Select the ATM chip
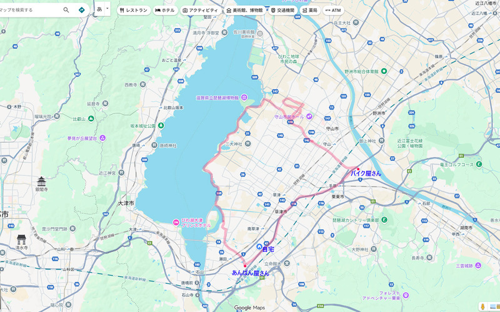Screen dimensions: 500x312 pos(333,10)
